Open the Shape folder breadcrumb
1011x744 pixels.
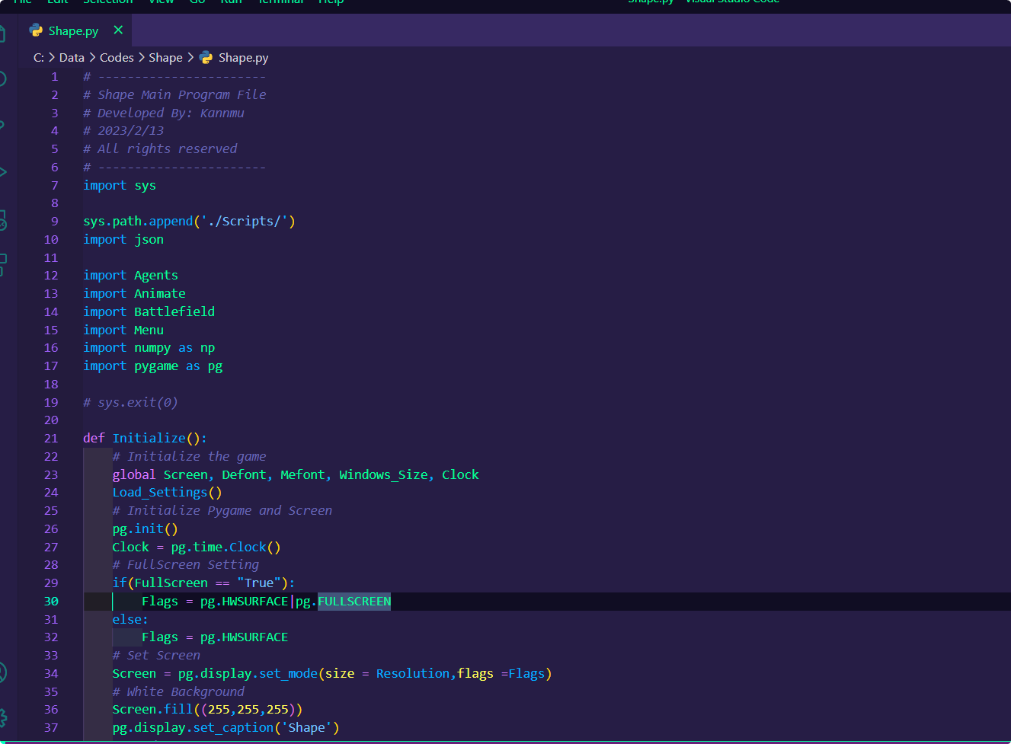point(165,58)
